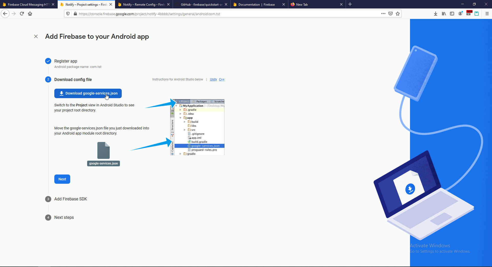The height and width of the screenshot is (267, 492).
Task: Expand the Register app step
Action: (x=66, y=61)
